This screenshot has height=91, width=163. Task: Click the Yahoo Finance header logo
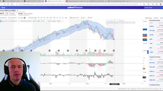pyautogui.click(x=75, y=8)
